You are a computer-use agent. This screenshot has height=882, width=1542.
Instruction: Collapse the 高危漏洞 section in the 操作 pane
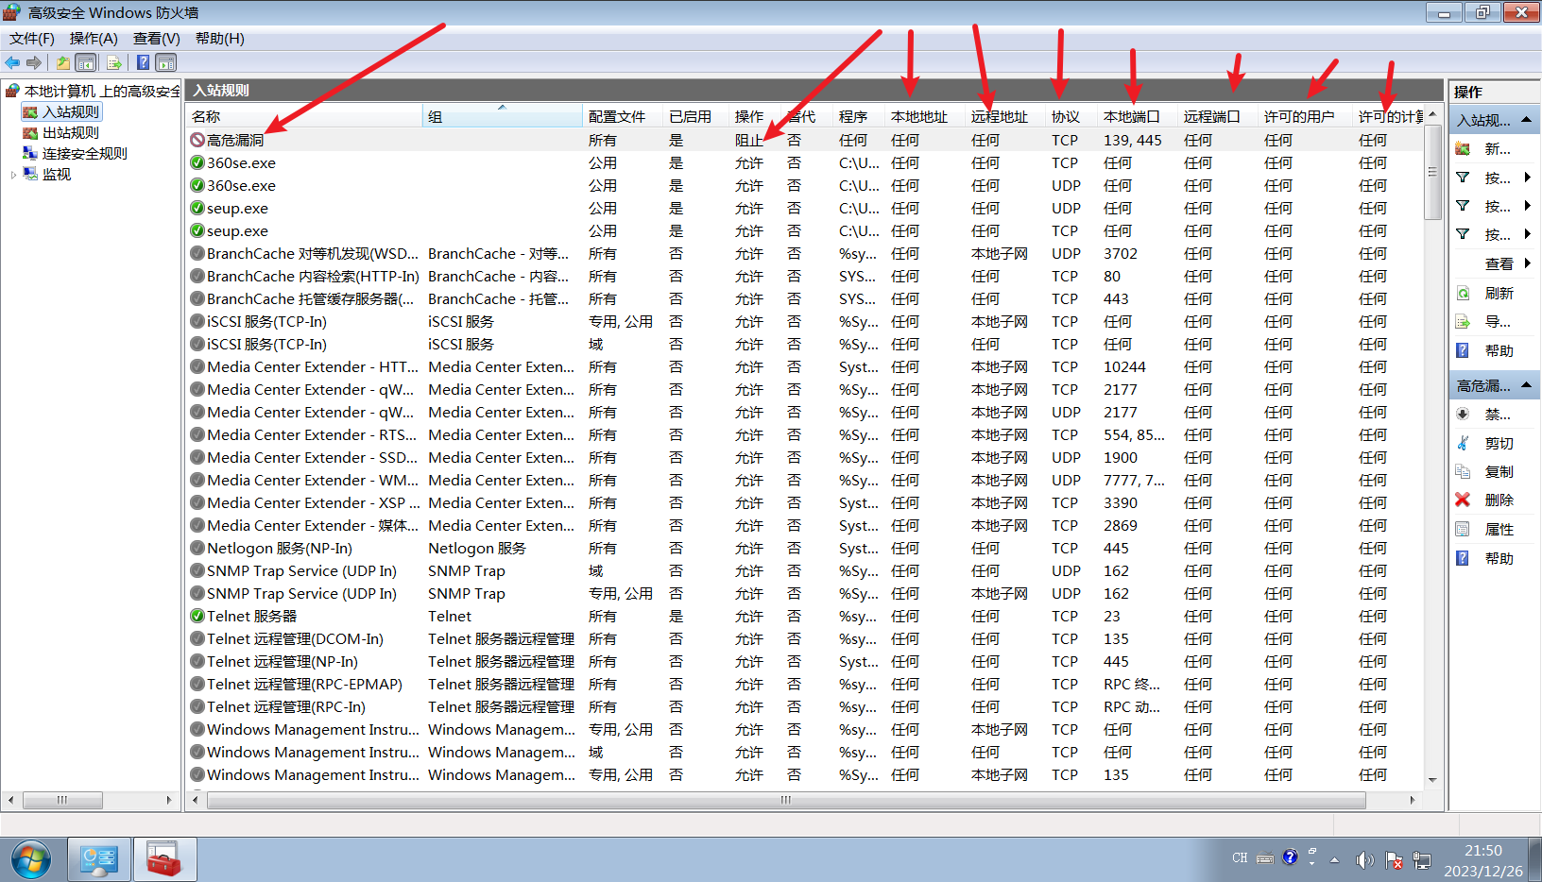[1526, 385]
